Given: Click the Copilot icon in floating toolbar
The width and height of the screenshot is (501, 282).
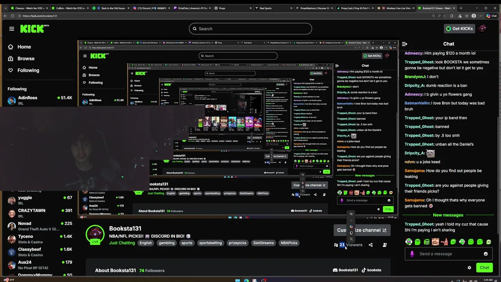Looking at the screenshot, I should (351, 227).
